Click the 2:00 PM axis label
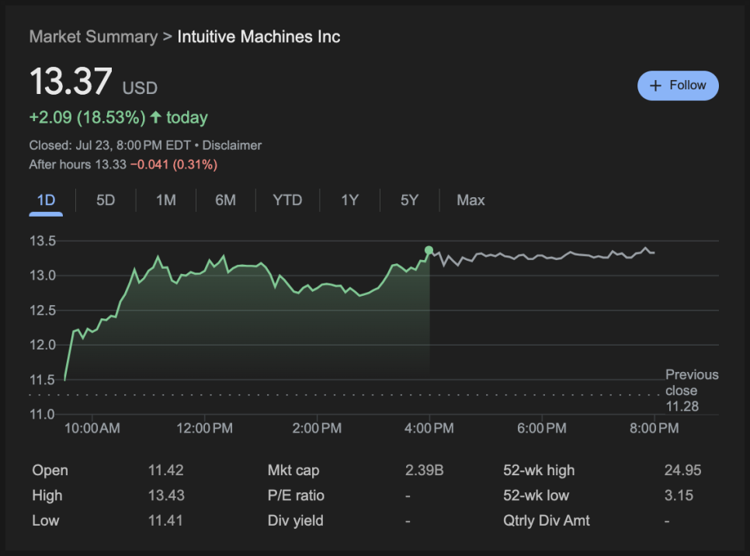 tap(317, 428)
